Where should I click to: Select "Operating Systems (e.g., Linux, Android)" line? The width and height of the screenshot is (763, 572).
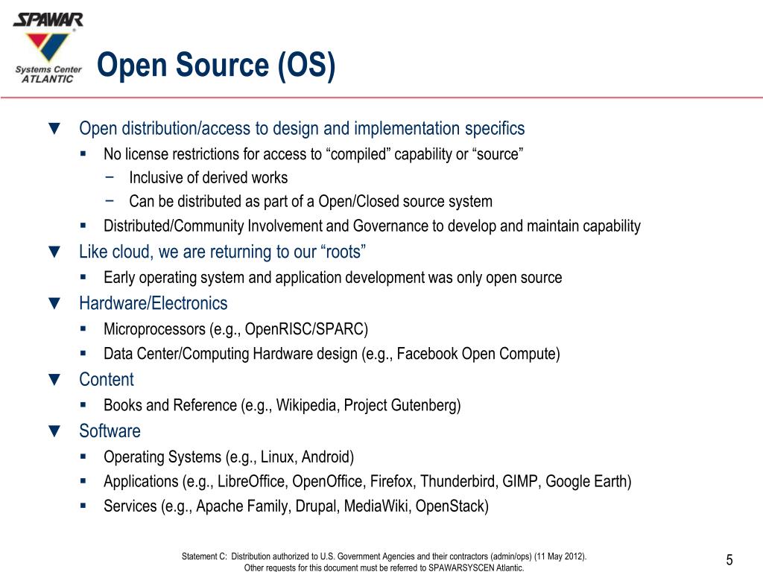click(x=229, y=457)
